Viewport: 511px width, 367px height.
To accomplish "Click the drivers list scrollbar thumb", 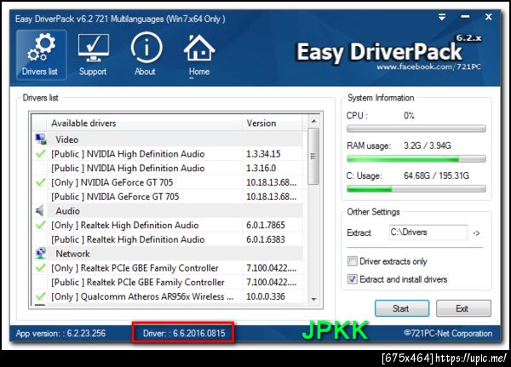I will tap(313, 157).
